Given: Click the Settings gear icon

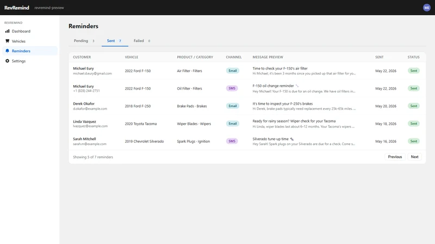Looking at the screenshot, I should [7, 61].
